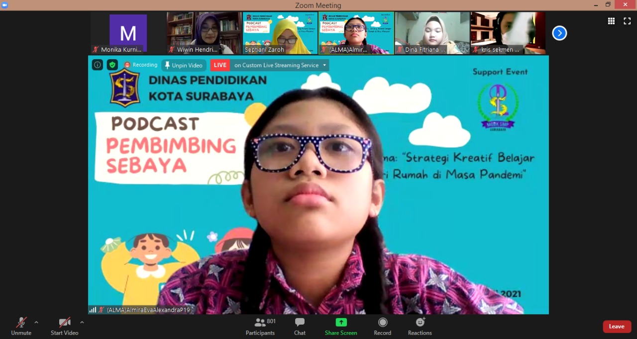Switch to gallery view grid icon

(611, 21)
